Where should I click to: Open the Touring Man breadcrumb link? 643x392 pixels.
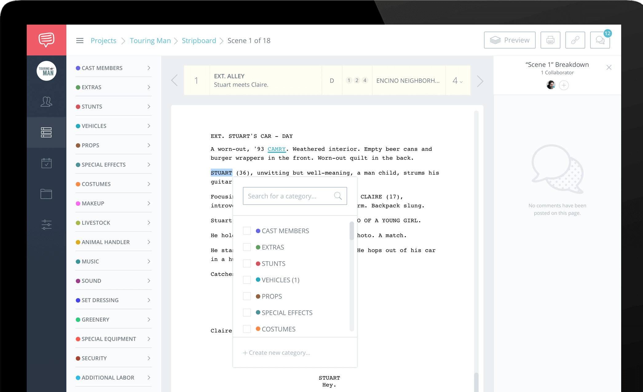150,41
